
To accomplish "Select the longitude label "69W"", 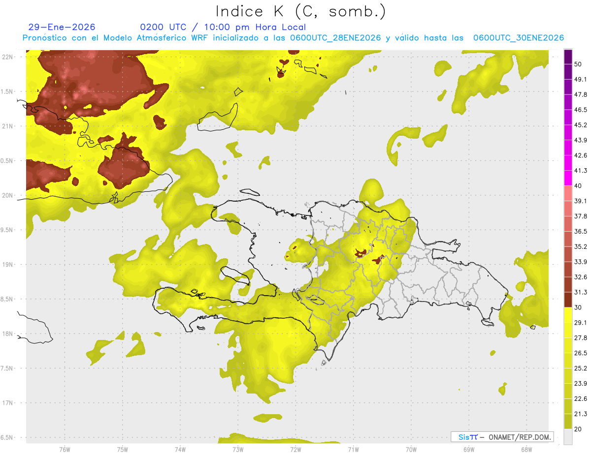I will [469, 449].
